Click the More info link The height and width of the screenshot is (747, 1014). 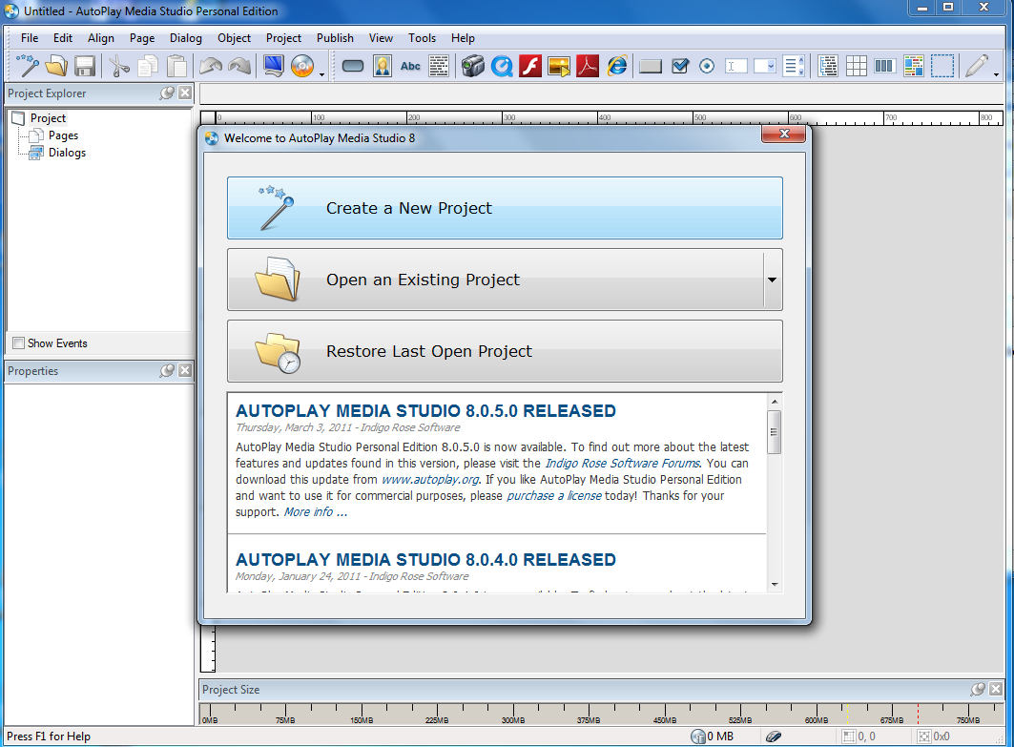[316, 511]
